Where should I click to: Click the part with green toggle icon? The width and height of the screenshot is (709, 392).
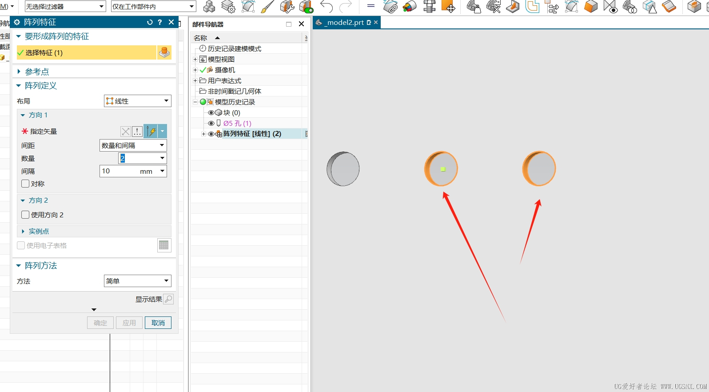point(306,7)
